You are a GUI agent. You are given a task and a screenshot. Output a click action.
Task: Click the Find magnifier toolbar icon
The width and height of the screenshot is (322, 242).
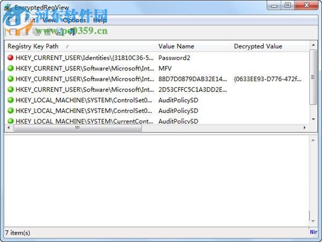point(60,32)
